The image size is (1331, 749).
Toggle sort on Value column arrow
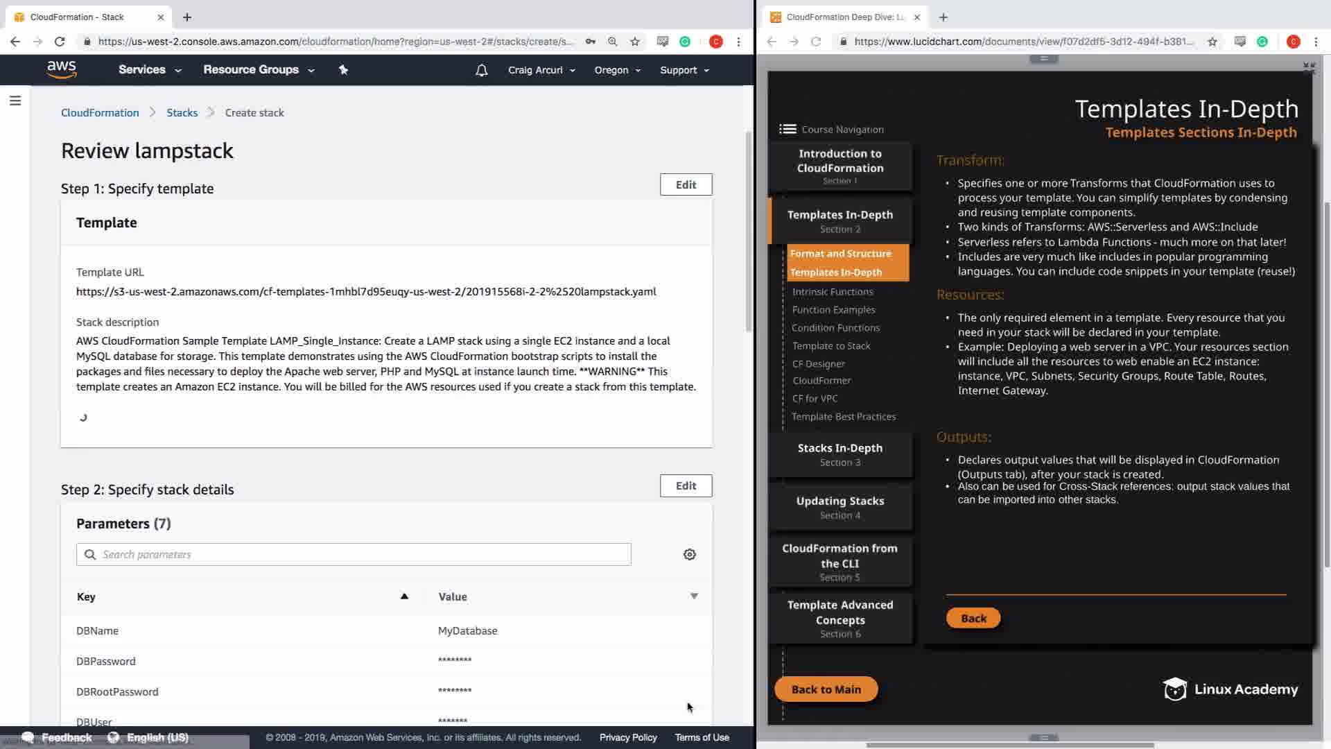(x=694, y=596)
